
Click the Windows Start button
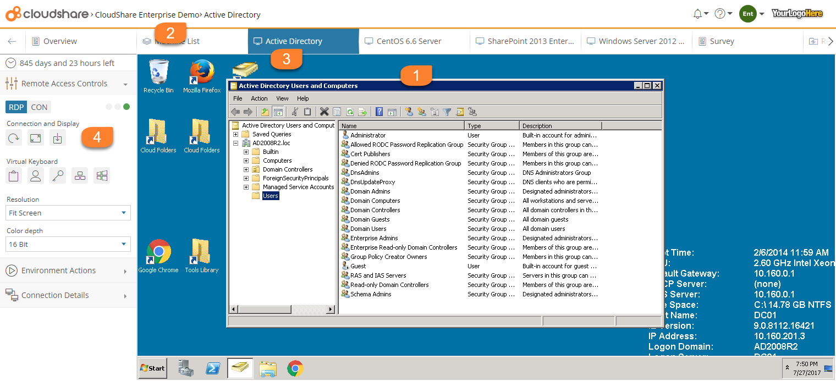click(153, 368)
